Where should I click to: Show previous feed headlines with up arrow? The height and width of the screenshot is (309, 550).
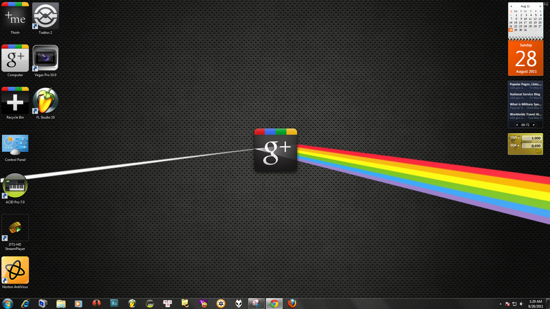[x=517, y=125]
